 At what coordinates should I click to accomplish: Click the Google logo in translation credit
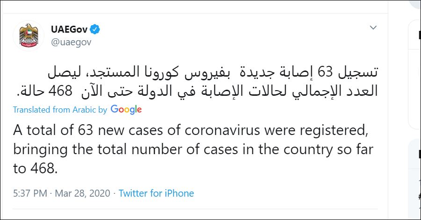click(x=126, y=110)
